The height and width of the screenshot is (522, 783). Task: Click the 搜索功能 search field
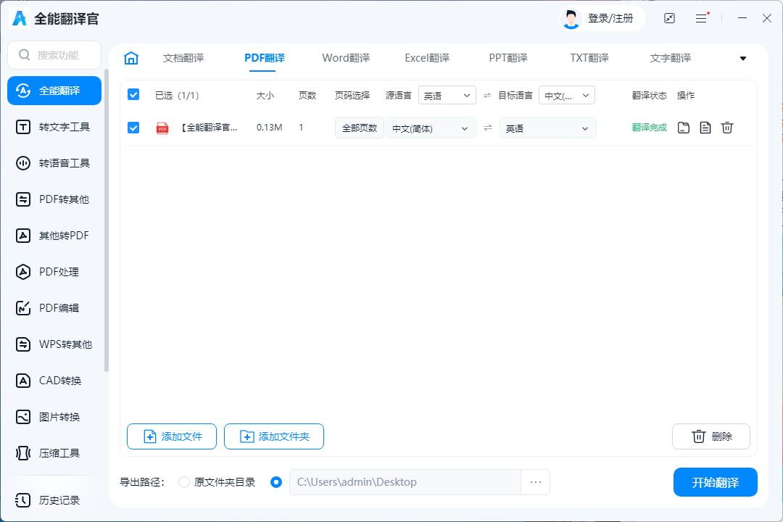pos(54,55)
